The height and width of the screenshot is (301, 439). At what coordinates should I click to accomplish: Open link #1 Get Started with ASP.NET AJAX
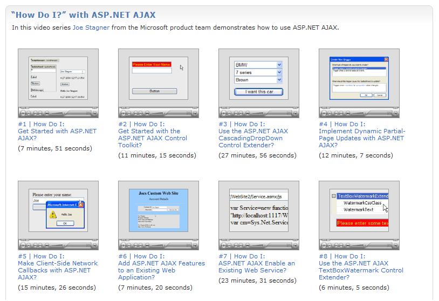click(x=57, y=131)
